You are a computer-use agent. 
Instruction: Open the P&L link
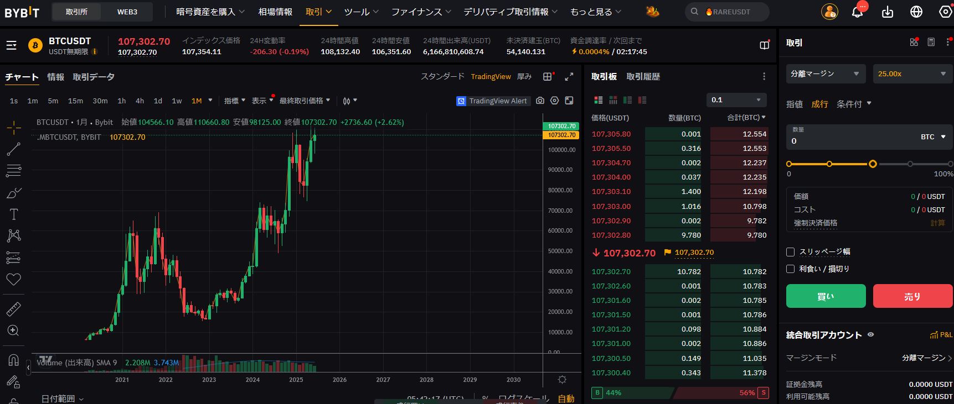pyautogui.click(x=942, y=335)
